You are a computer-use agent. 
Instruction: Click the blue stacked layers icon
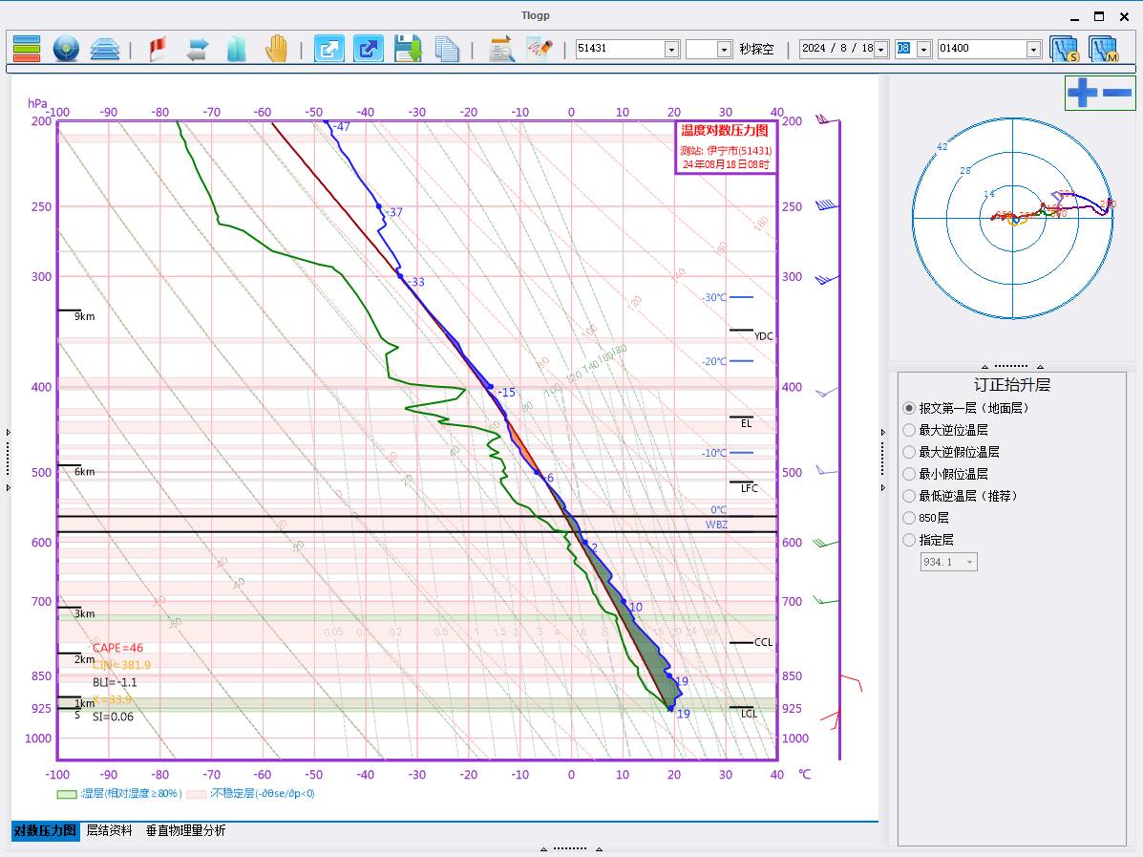pos(105,49)
